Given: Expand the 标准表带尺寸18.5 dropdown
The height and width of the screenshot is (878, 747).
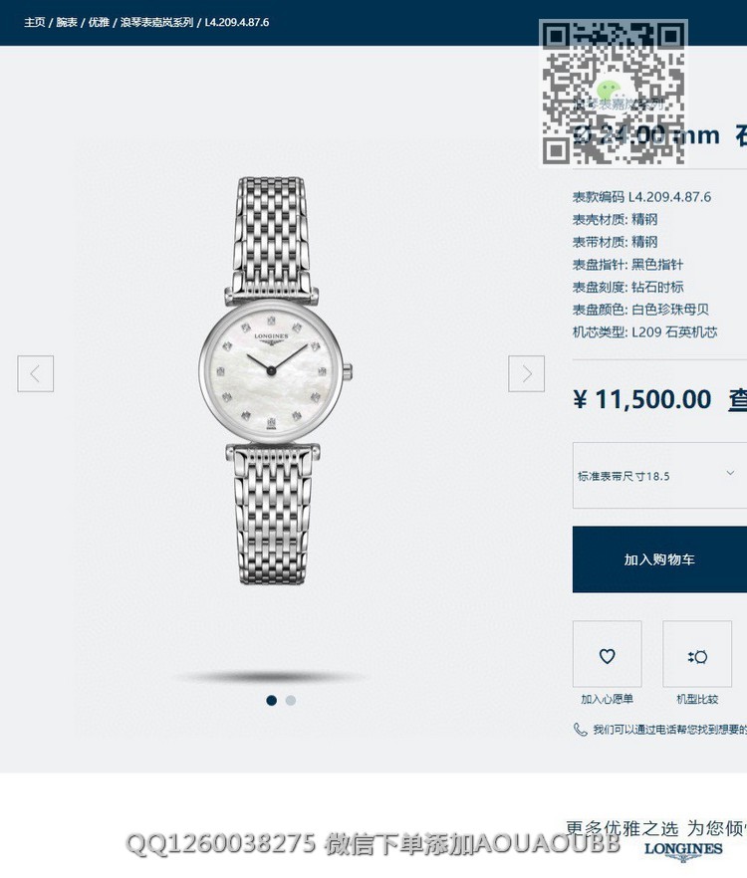Looking at the screenshot, I should 659,476.
